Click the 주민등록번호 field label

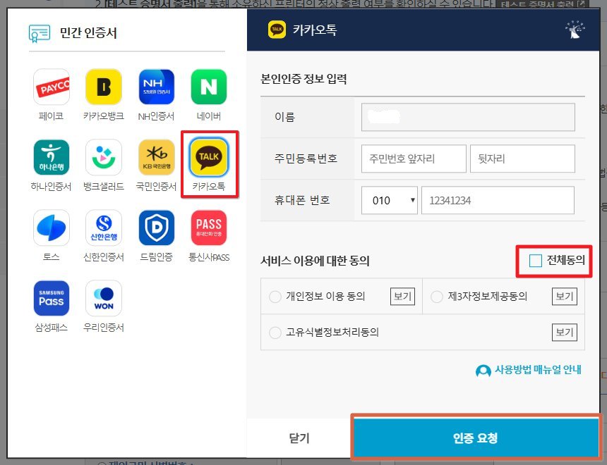pos(306,159)
